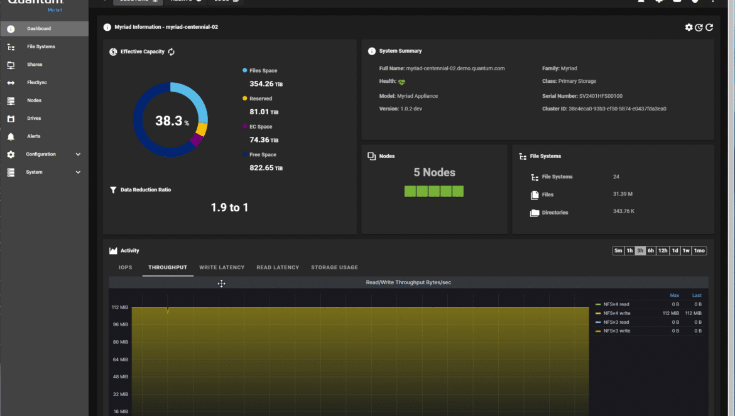
Task: Select the Nodes sidebar icon
Action: [11, 100]
